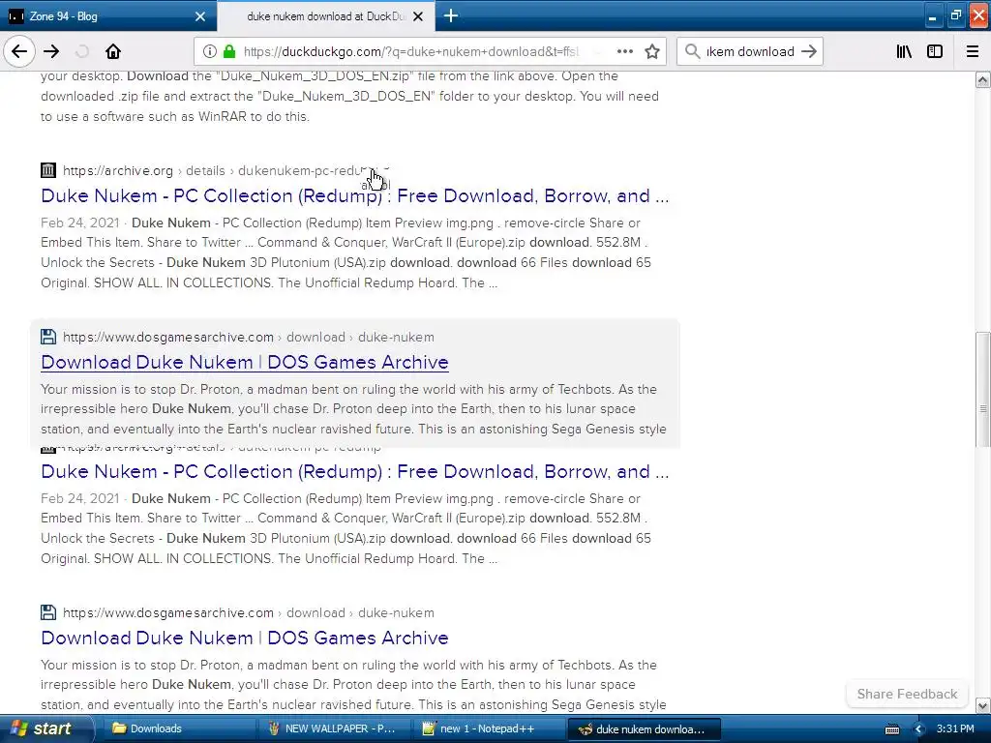Open the lower Duke Nukem PC Collection (Redump) link
Image resolution: width=991 pixels, height=743 pixels.
pyautogui.click(x=354, y=471)
